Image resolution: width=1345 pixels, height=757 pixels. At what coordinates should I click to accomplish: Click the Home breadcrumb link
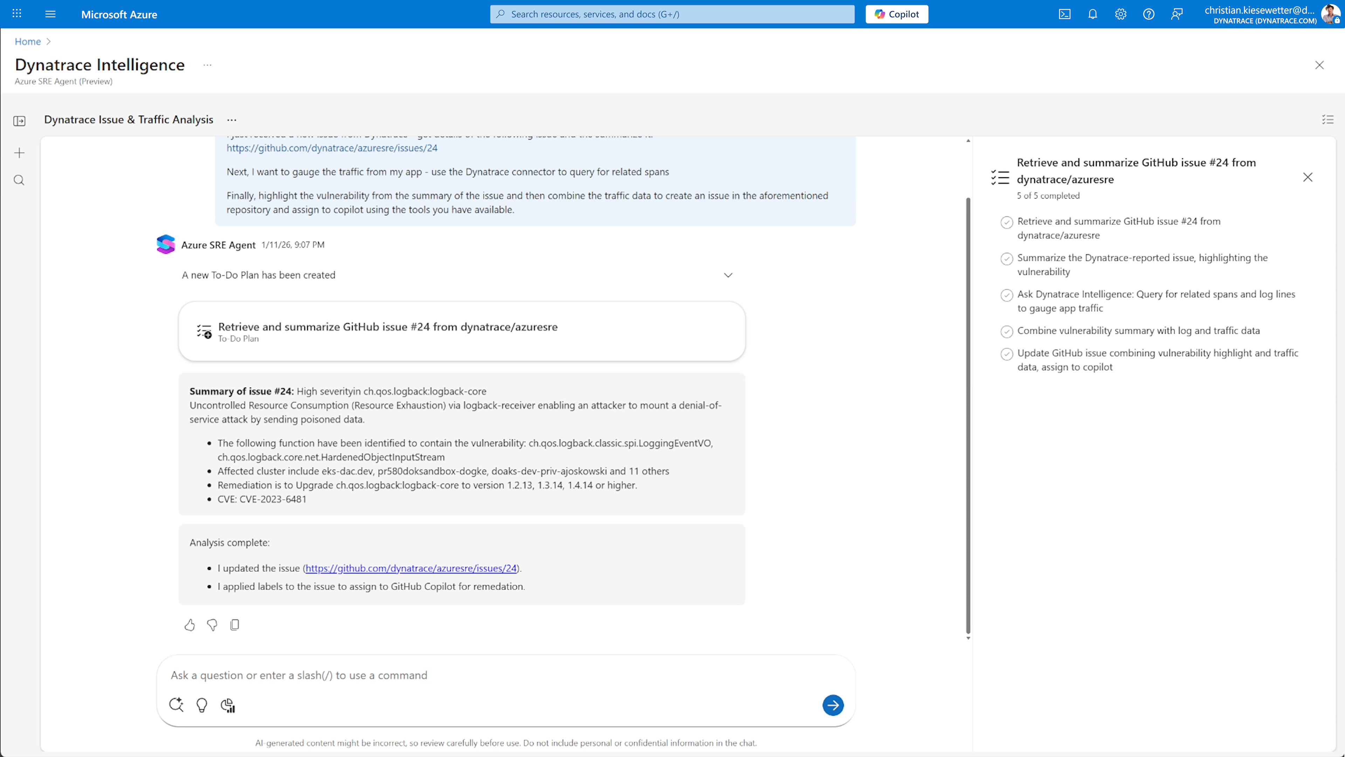[x=28, y=41]
